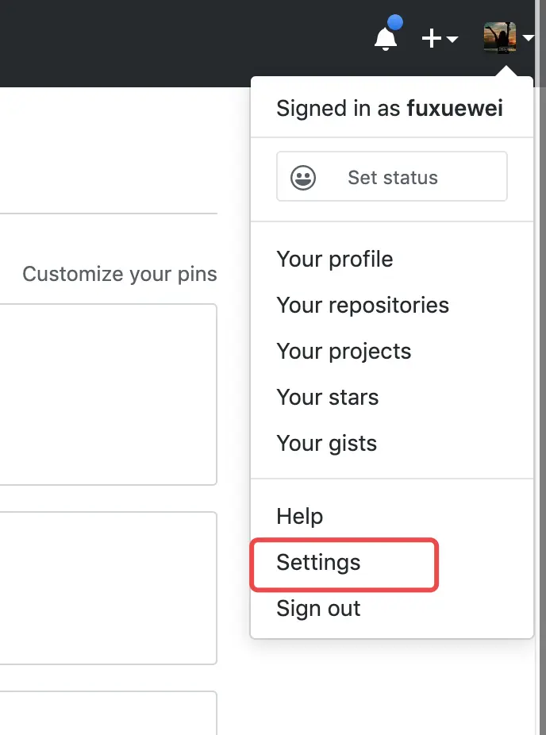Click the first pinned box below Customize

(x=108, y=394)
